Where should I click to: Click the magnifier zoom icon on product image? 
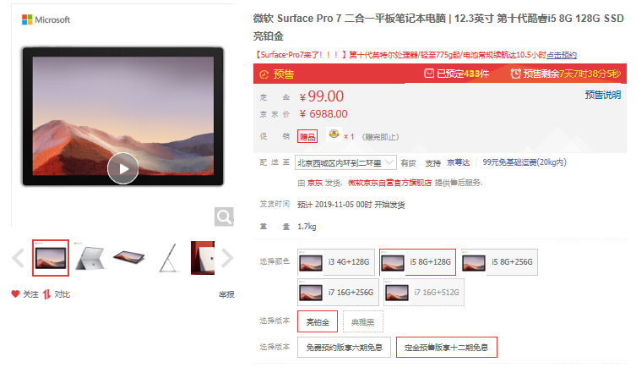pos(224,217)
